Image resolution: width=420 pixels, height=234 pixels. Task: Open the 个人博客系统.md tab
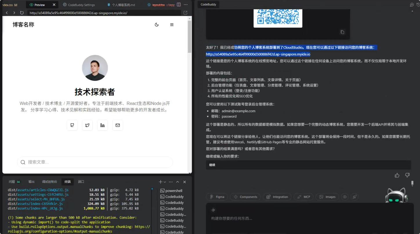(121, 5)
